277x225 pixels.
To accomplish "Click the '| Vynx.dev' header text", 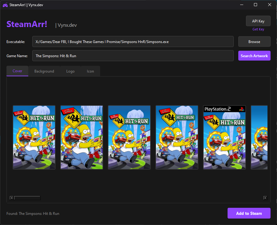I will 66,25.
